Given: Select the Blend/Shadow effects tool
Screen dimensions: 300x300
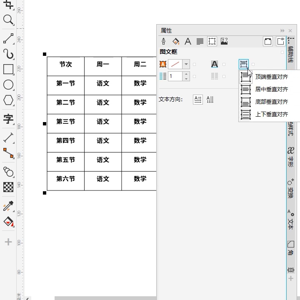Looking at the screenshot, I should (x=8, y=171).
